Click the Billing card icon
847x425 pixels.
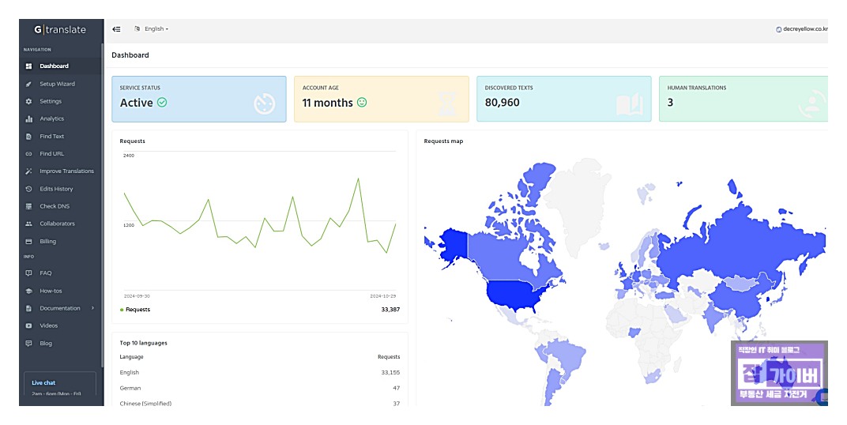[x=28, y=242]
